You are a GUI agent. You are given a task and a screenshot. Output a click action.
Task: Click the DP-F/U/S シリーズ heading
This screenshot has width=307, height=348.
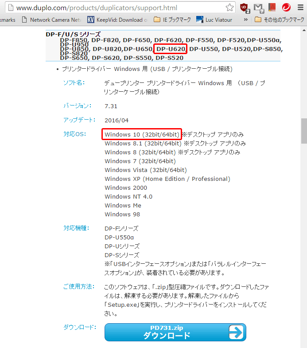pyautogui.click(x=73, y=35)
